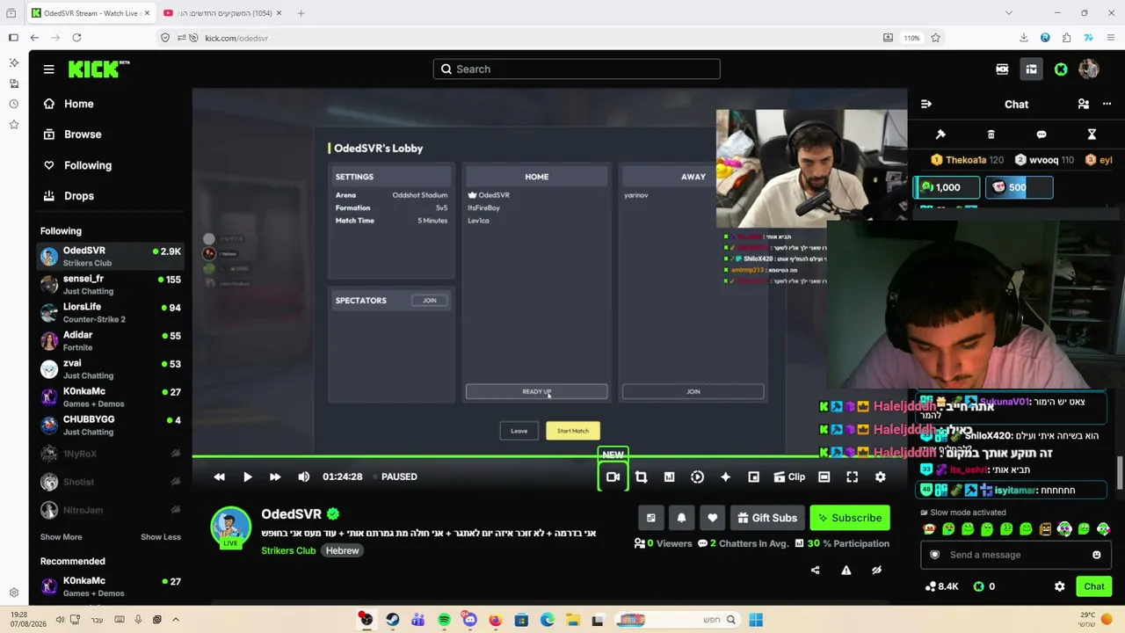Screen dimensions: 1125x633
Task: Toggle theater mode
Action: (x=824, y=477)
